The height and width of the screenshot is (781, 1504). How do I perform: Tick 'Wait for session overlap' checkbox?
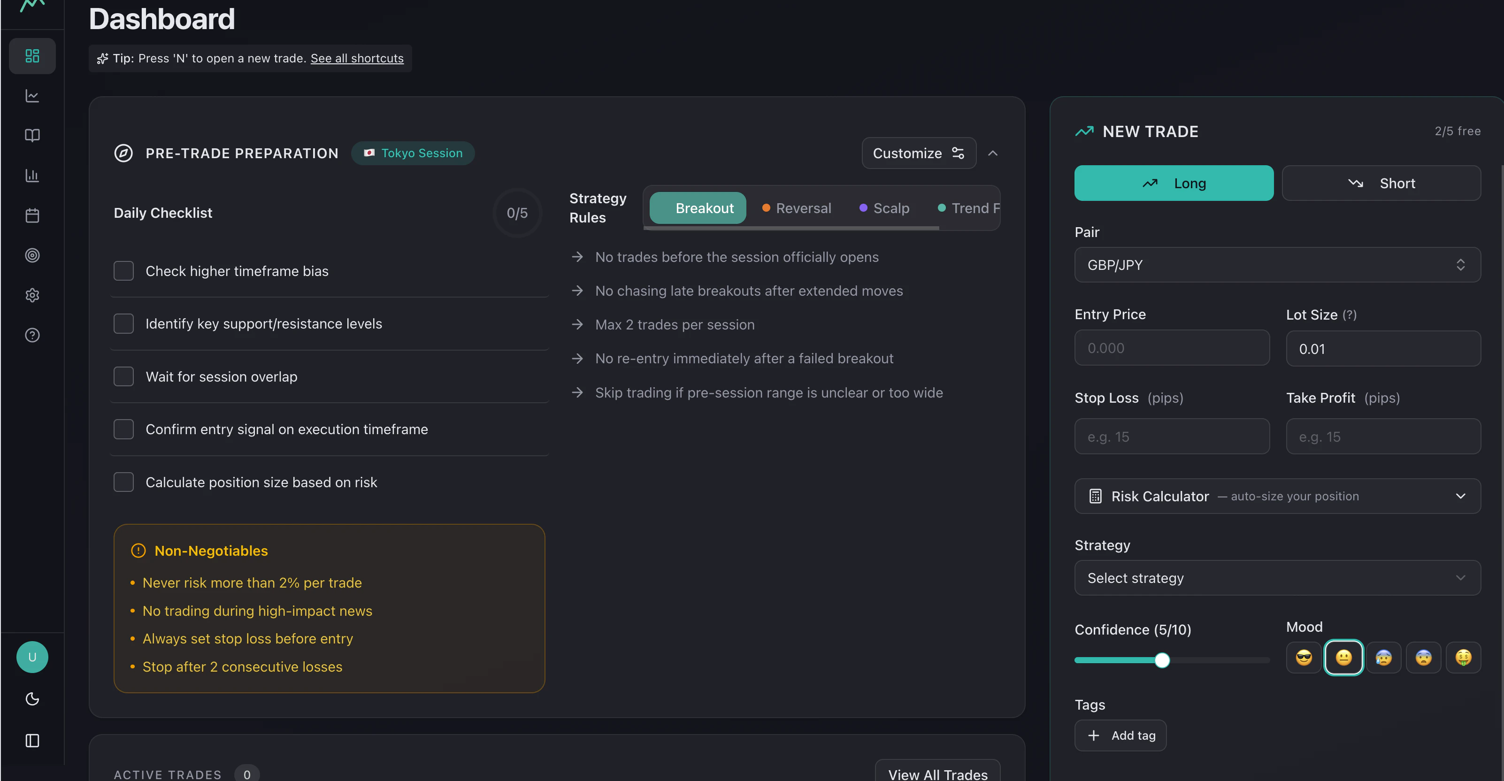pyautogui.click(x=123, y=376)
